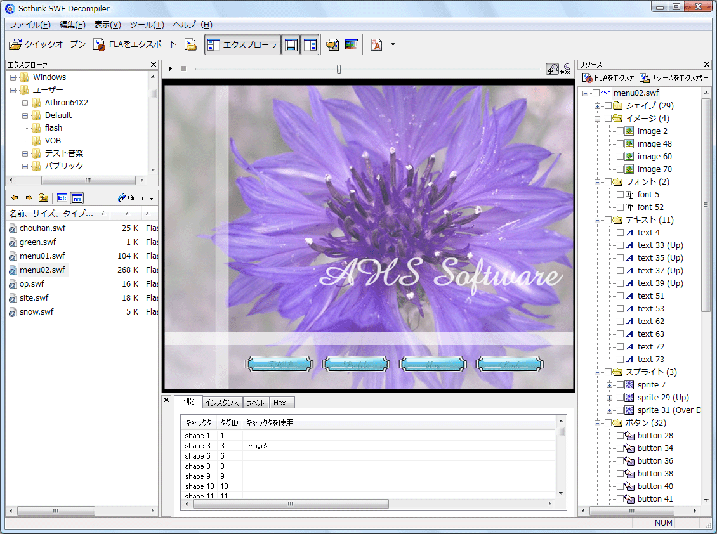Click the forward arrow in the file browser
Image resolution: width=717 pixels, height=534 pixels.
tap(29, 197)
